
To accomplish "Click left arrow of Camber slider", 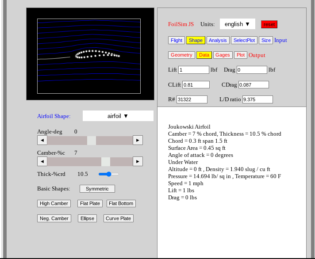I will point(42,161).
